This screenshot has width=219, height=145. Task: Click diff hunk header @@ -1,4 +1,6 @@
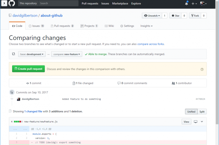coord(41,129)
